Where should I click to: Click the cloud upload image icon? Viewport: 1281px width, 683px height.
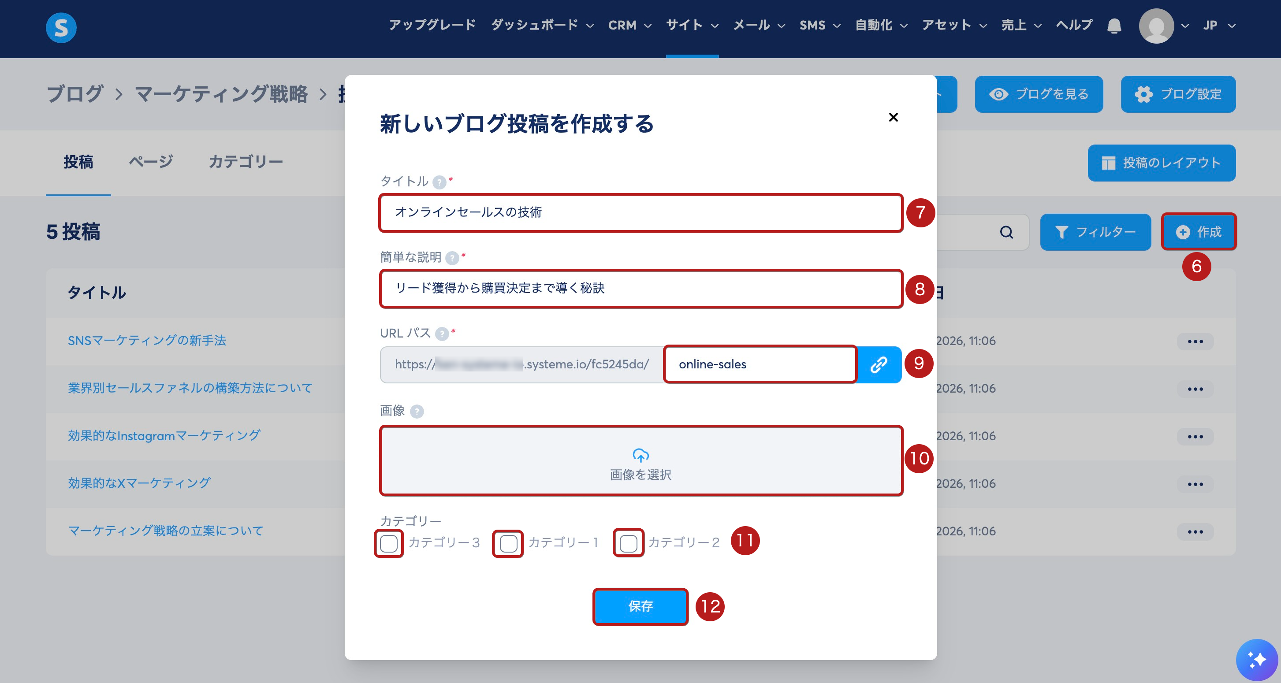[x=640, y=455]
